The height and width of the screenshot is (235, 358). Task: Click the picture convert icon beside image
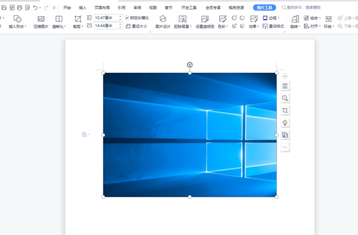click(x=285, y=135)
